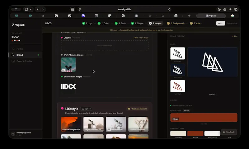Click the Share icon in the Safari toolbar
Screen dimensions: 249x149
pos(225,9)
